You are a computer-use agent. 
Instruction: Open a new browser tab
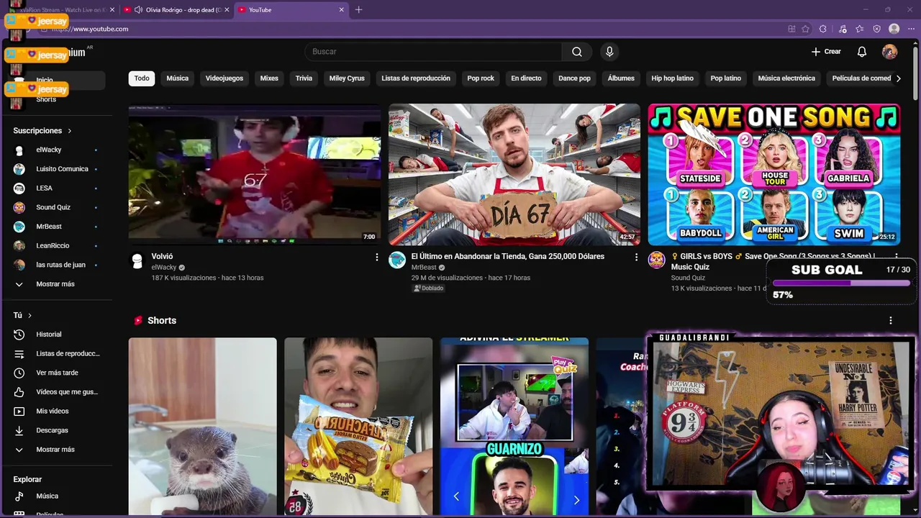click(x=359, y=9)
